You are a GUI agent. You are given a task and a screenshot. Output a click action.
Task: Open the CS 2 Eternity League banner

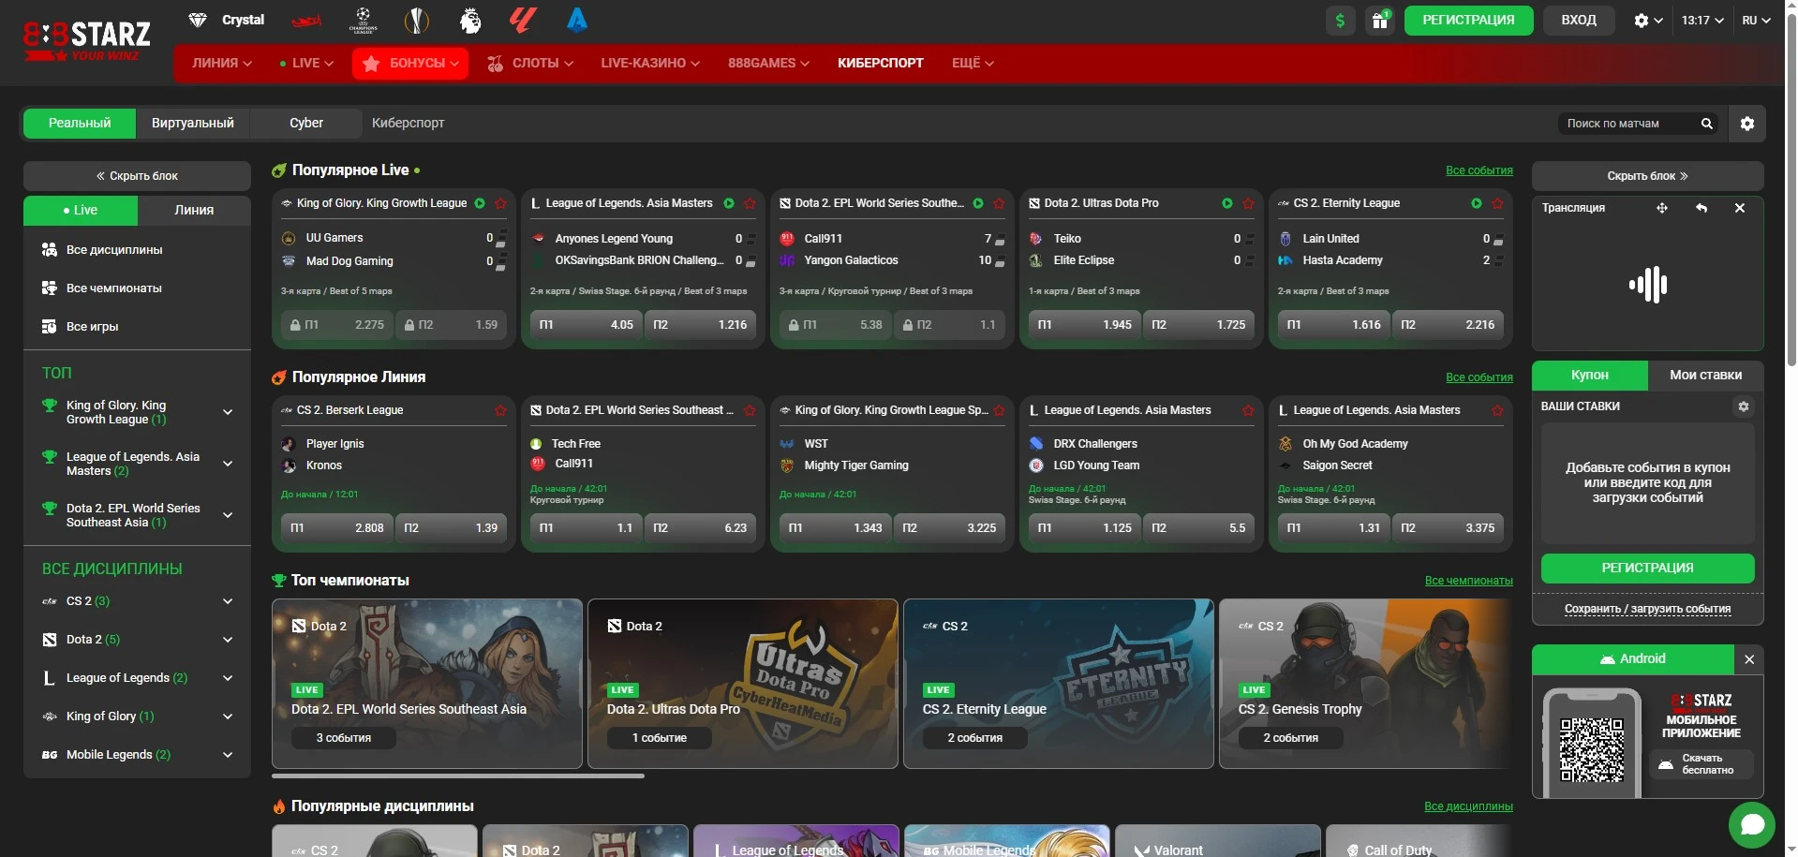pos(1057,684)
